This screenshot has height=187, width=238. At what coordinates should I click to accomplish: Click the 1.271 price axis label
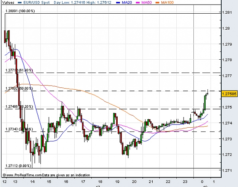(x=227, y=171)
